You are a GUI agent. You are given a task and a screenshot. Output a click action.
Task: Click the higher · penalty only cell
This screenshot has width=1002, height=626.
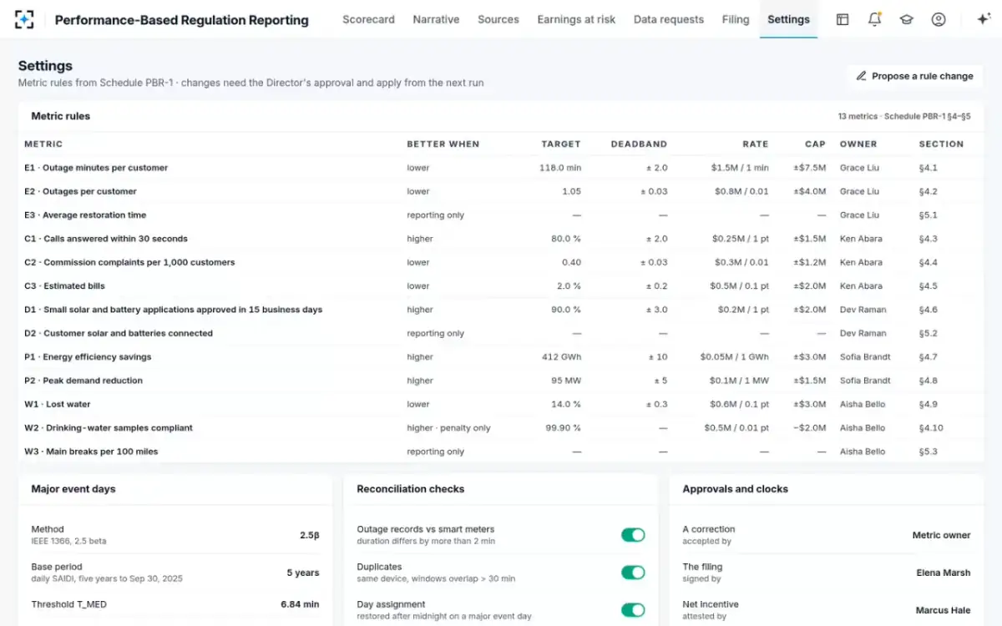[448, 427]
